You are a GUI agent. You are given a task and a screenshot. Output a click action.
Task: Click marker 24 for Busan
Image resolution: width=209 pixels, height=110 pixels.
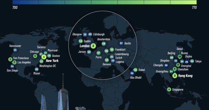click(182, 61)
